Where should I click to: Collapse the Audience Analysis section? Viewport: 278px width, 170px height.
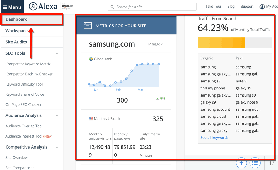pyautogui.click(x=57, y=116)
